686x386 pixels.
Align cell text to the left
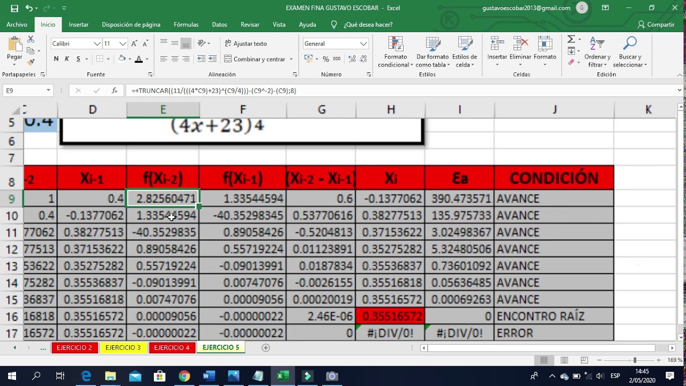(x=163, y=59)
